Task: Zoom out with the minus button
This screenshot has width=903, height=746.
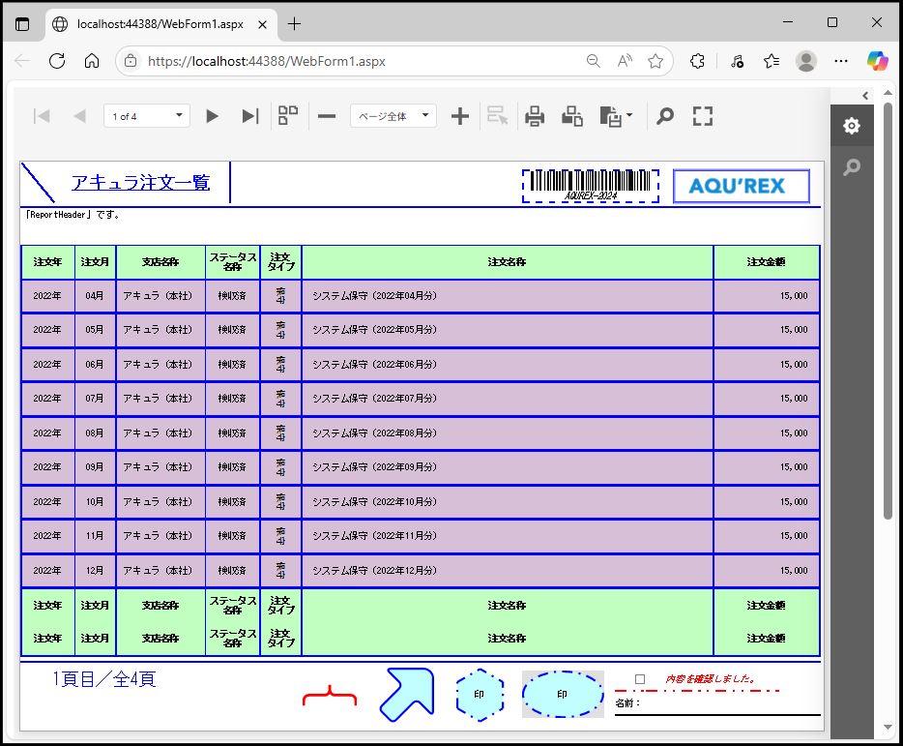Action: (327, 116)
